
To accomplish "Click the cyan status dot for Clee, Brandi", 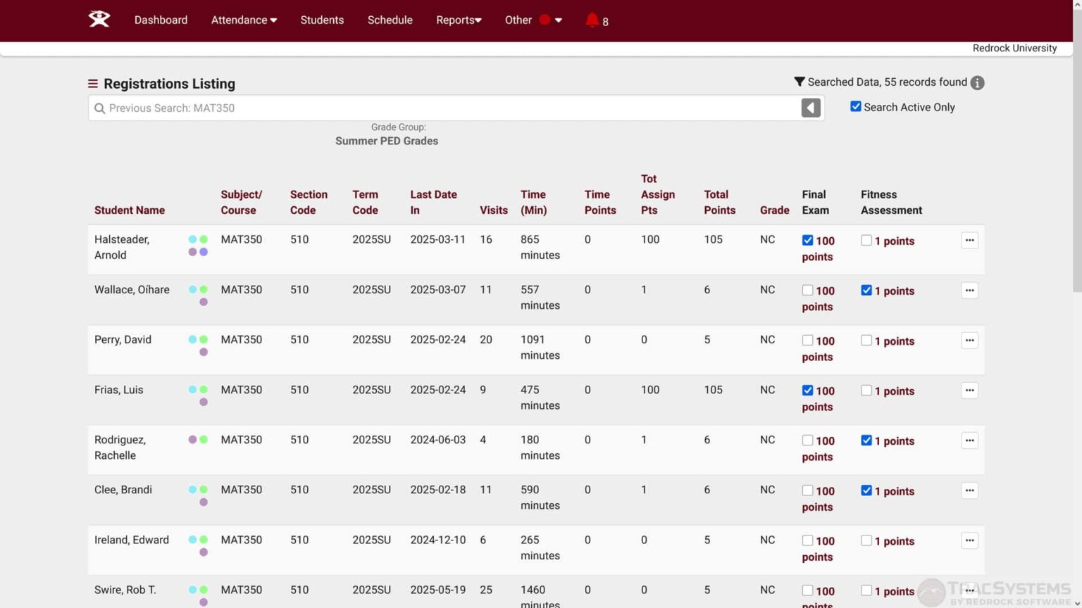I will tap(192, 490).
